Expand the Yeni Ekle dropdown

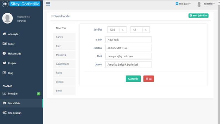click(x=183, y=4)
